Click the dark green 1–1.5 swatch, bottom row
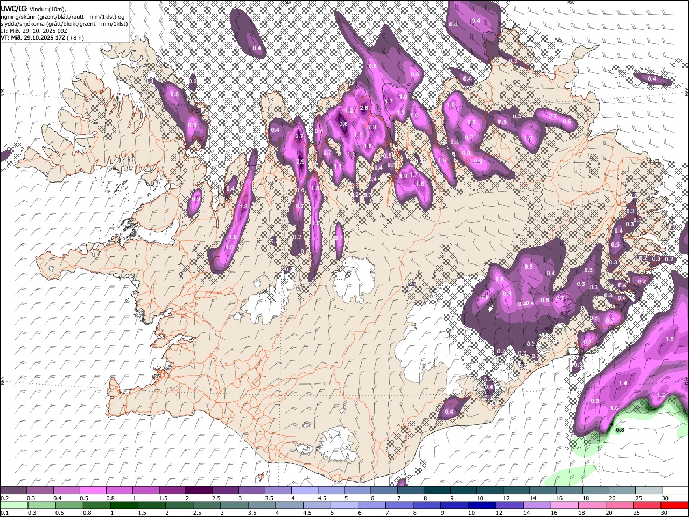 (x=124, y=505)
